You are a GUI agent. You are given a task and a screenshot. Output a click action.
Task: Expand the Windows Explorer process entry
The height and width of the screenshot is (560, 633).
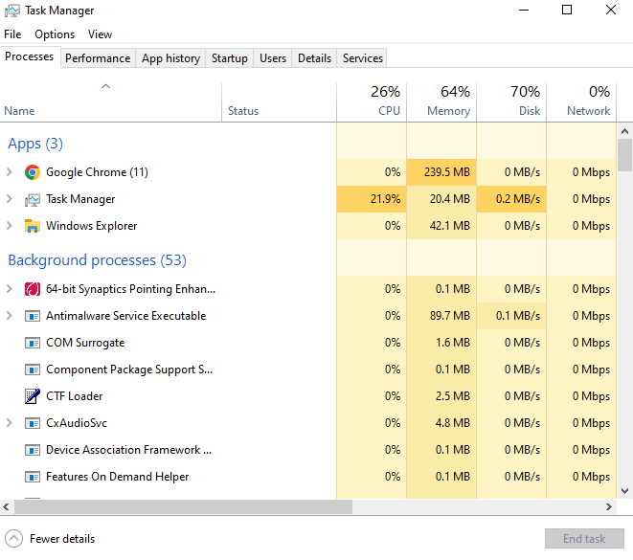tap(10, 226)
